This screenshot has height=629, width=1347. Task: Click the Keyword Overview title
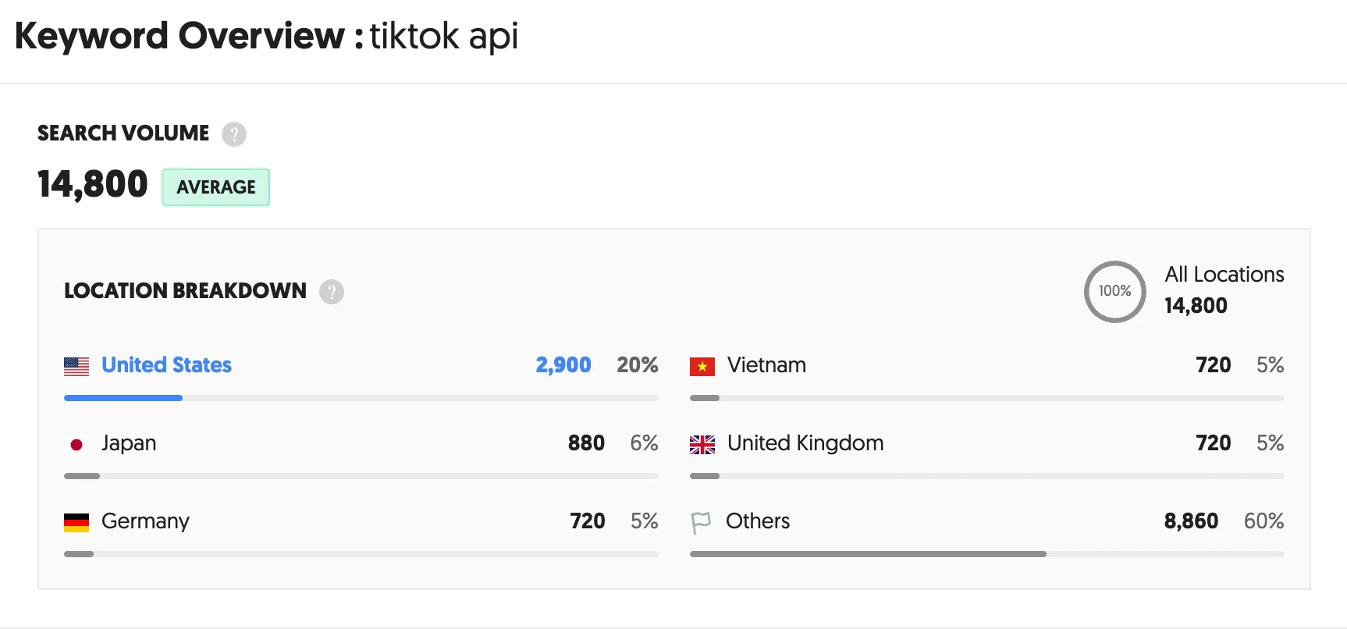pyautogui.click(x=178, y=35)
